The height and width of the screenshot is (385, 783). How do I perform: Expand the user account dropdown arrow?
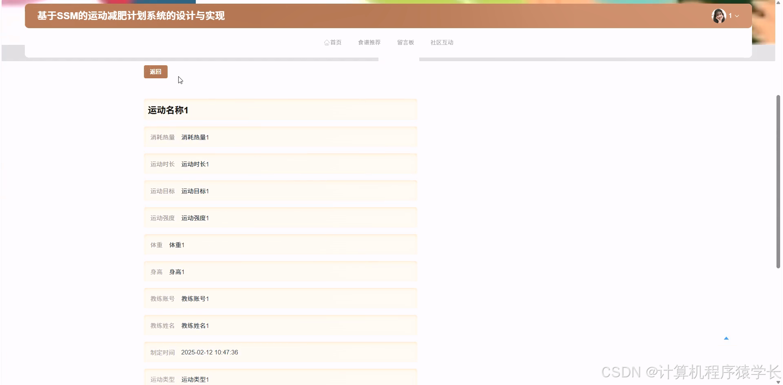coord(737,16)
